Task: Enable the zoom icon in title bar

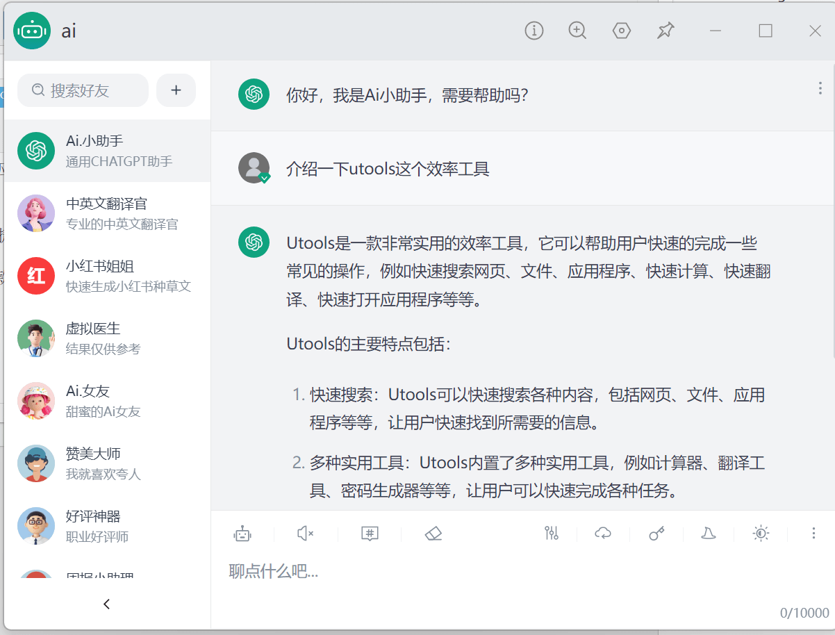Action: (x=577, y=31)
